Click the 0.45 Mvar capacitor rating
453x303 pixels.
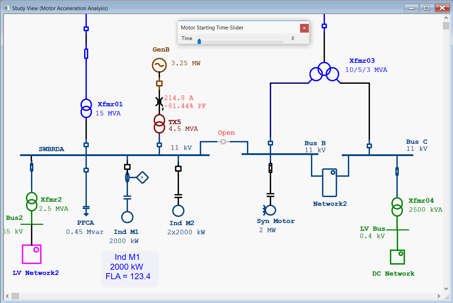(85, 232)
